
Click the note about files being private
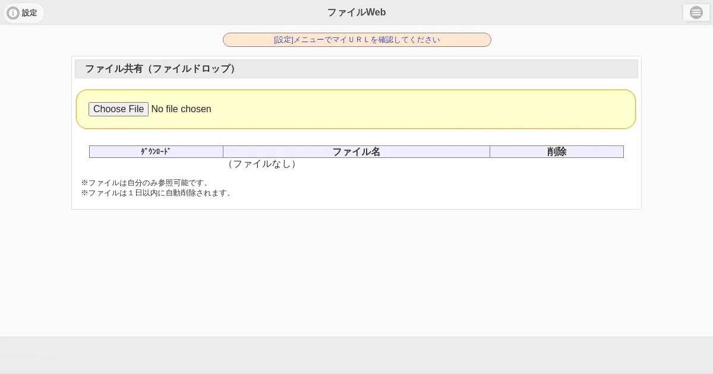pyautogui.click(x=146, y=183)
